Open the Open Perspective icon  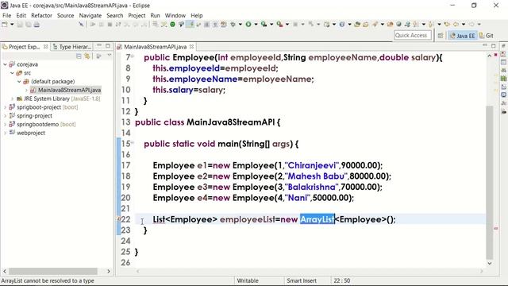[441, 36]
